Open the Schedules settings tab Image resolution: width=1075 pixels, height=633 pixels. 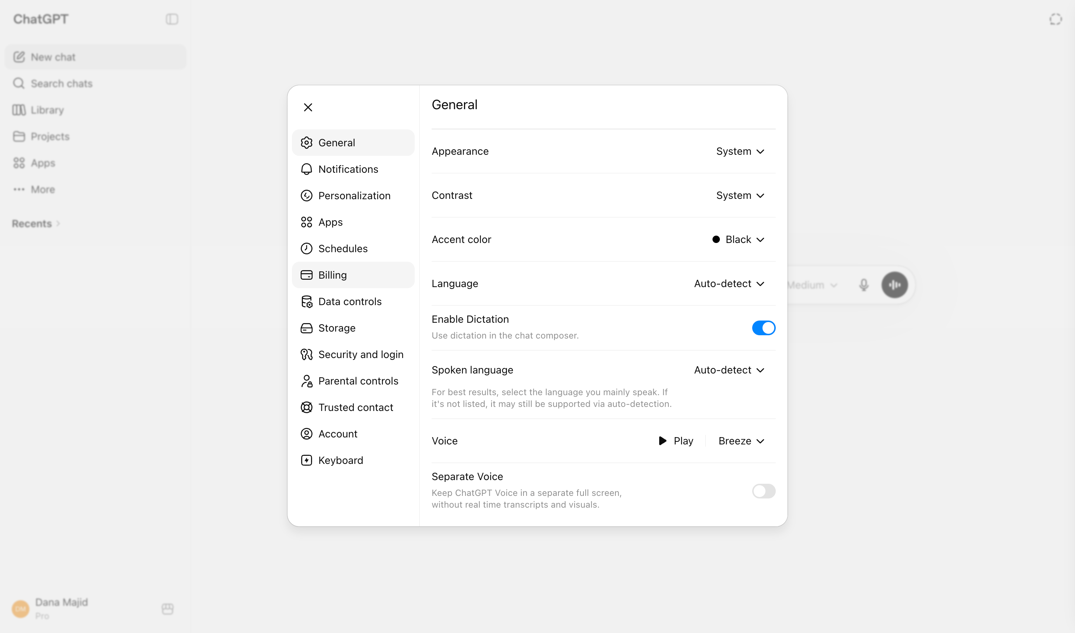[x=353, y=248]
